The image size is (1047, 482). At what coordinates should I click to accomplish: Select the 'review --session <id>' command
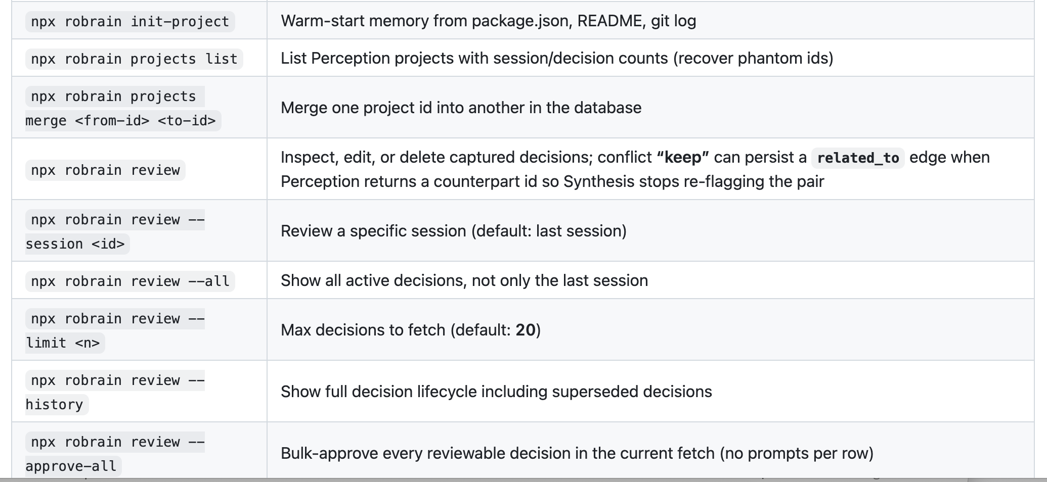pos(115,231)
